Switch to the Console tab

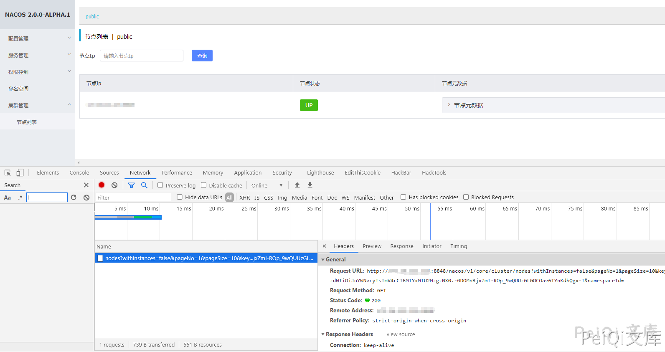(x=79, y=173)
